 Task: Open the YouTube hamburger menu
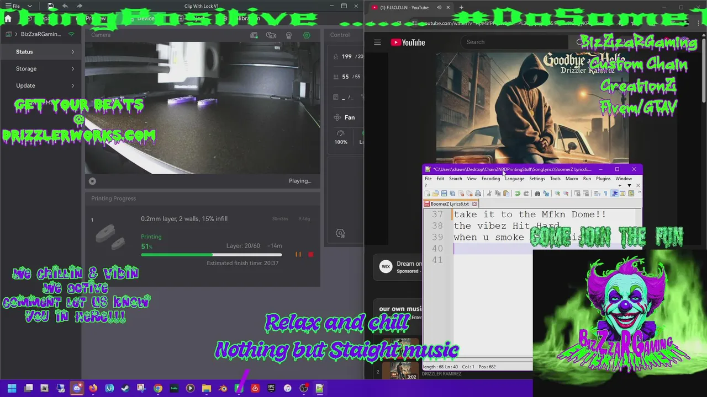(377, 42)
